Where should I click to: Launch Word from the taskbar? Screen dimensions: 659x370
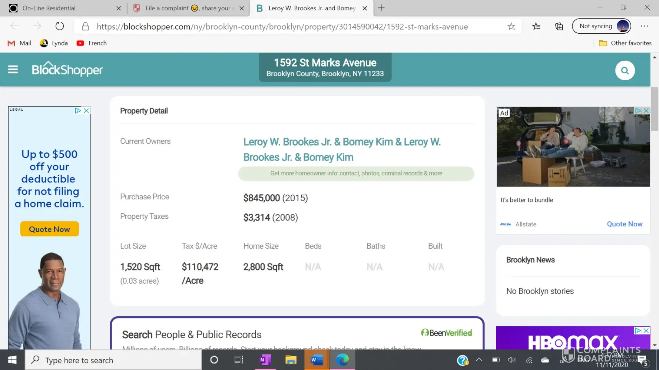(317, 360)
